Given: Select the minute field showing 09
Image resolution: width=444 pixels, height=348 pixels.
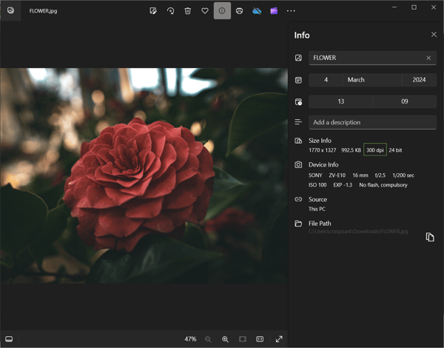Looking at the screenshot, I should [x=405, y=101].
